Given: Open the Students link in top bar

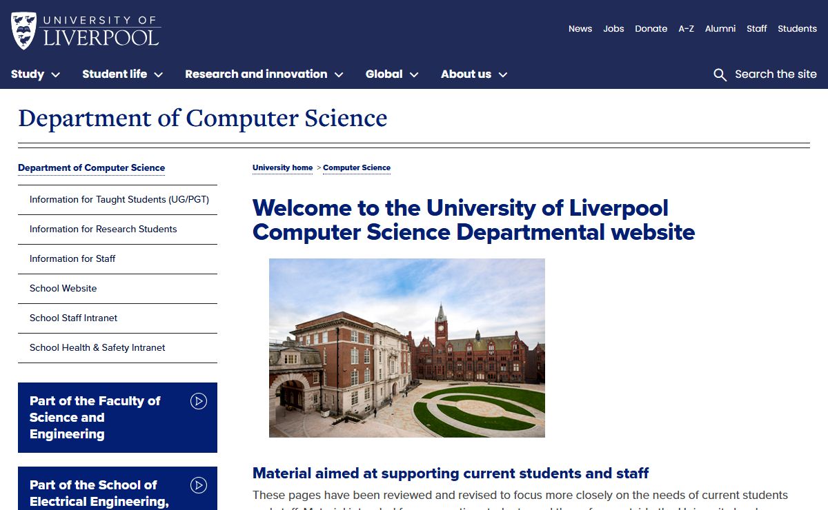Looking at the screenshot, I should tap(797, 28).
